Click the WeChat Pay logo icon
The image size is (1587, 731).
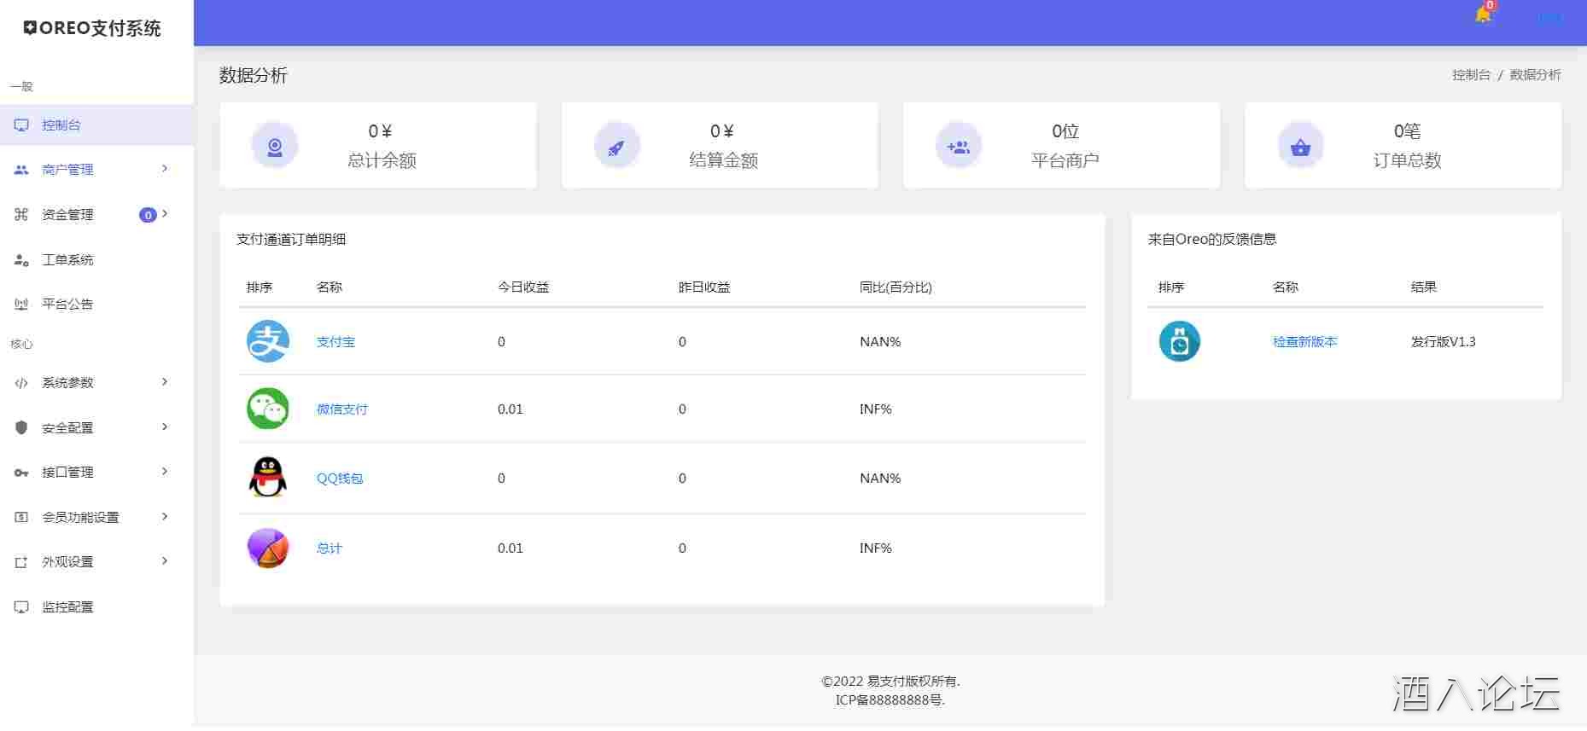[x=267, y=409]
